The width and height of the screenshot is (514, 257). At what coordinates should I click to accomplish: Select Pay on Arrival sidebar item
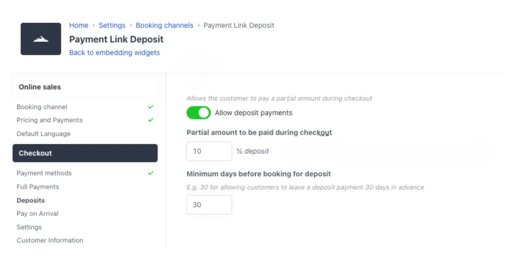coord(37,214)
